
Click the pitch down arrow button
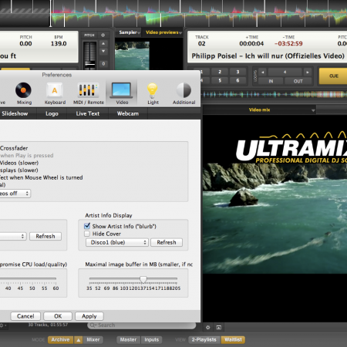(x=103, y=51)
